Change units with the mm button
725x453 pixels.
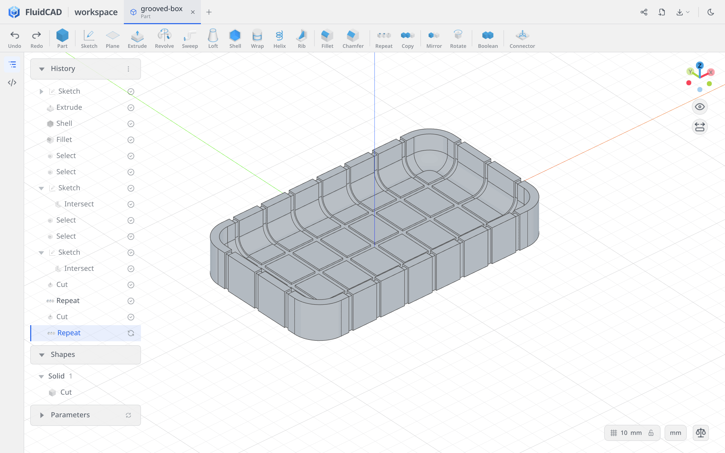click(x=675, y=433)
